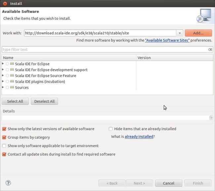The image size is (215, 191).
Task: Click the Scala IDE for Eclipse category icon
Action: pos(12,64)
